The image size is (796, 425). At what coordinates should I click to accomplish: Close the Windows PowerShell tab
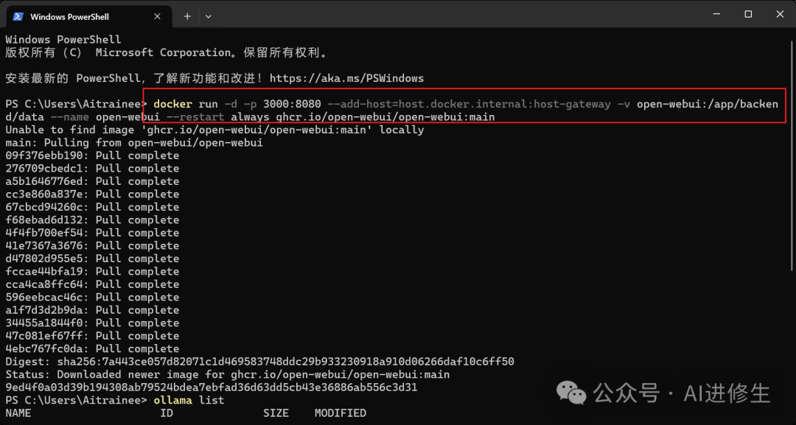[158, 16]
